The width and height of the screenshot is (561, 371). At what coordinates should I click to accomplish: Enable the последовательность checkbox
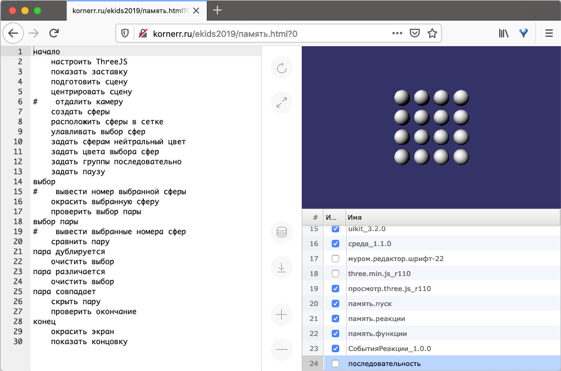(335, 364)
